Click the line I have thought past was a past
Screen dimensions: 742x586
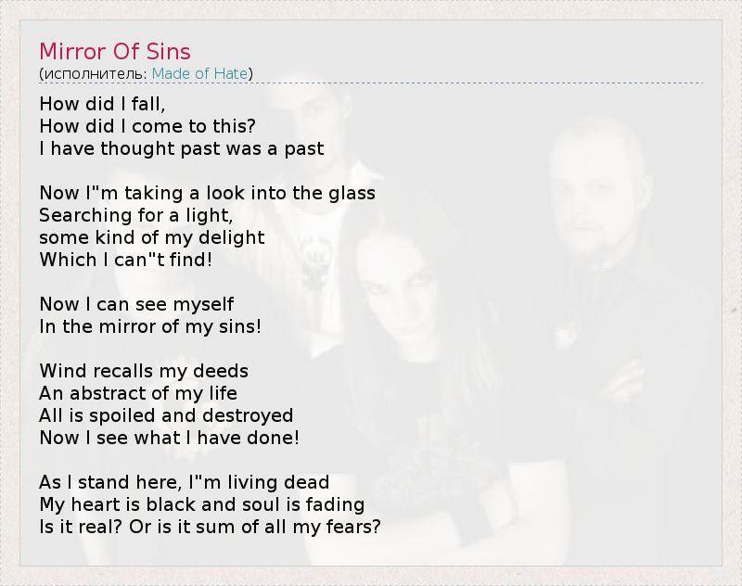(182, 148)
